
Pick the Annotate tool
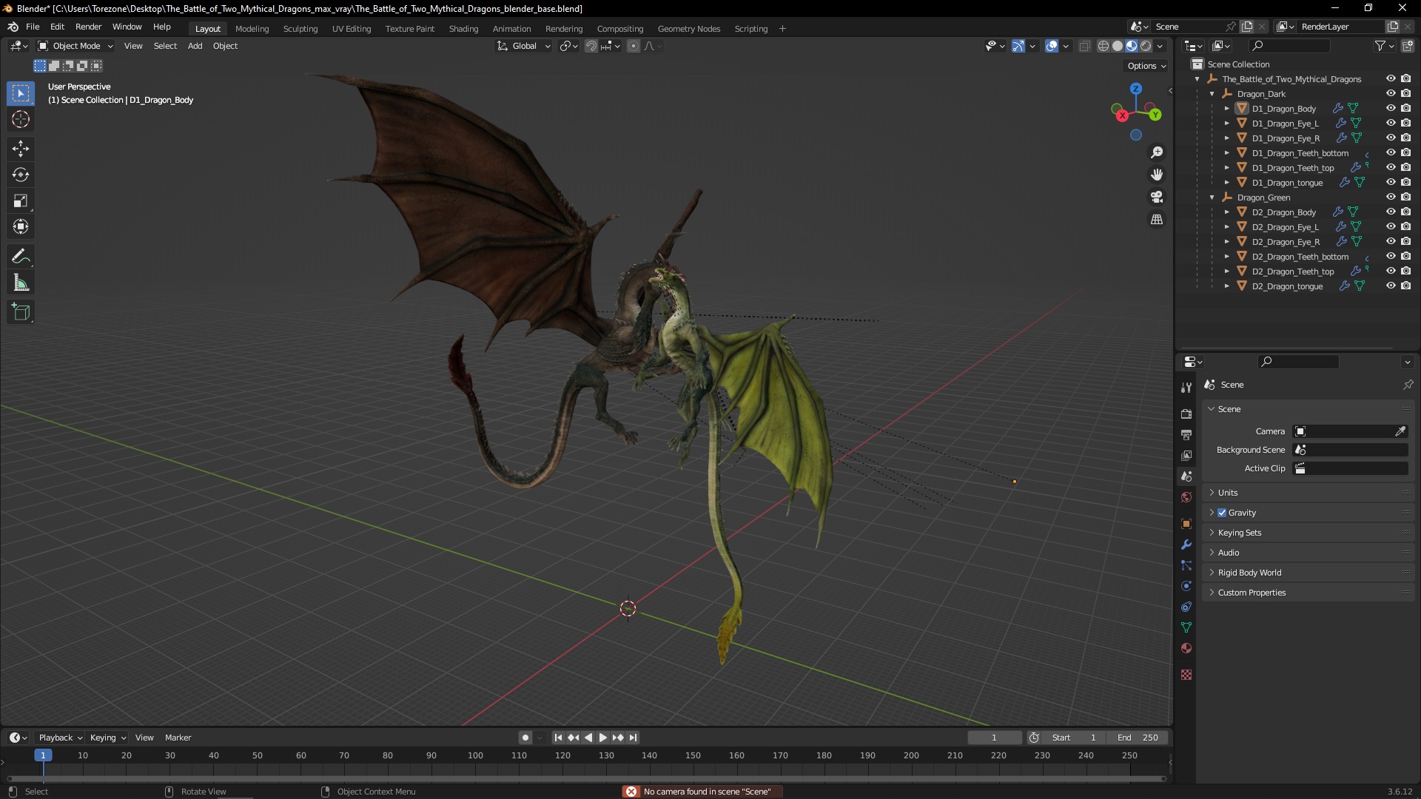point(21,257)
